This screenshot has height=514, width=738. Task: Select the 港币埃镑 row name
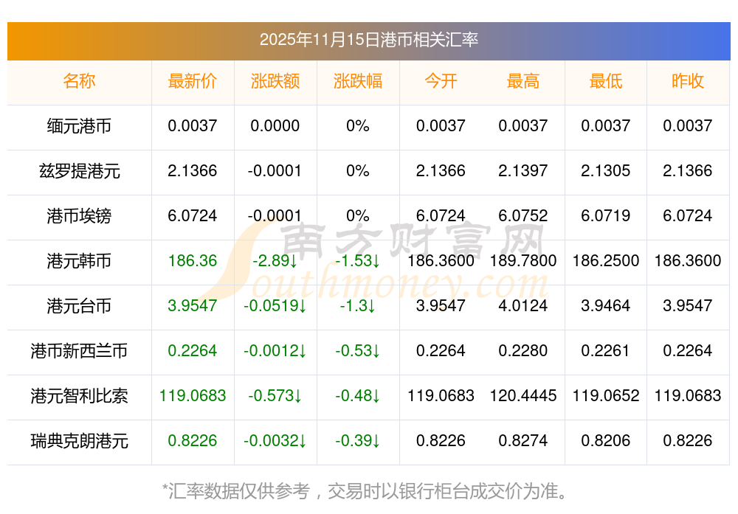click(x=79, y=216)
